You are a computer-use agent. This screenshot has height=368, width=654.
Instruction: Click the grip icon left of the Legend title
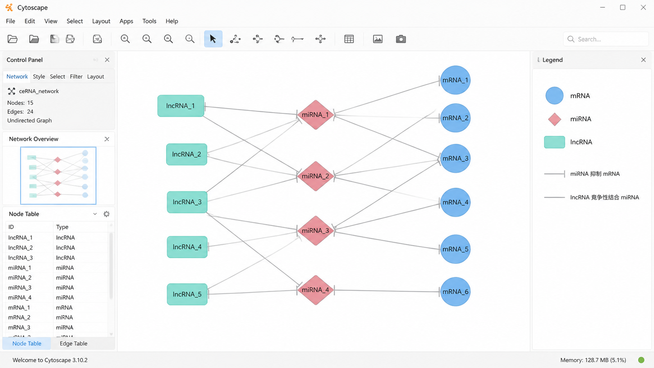click(539, 60)
